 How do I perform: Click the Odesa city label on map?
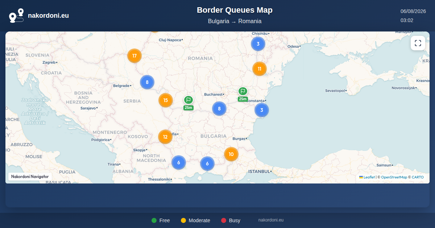pos(293,46)
